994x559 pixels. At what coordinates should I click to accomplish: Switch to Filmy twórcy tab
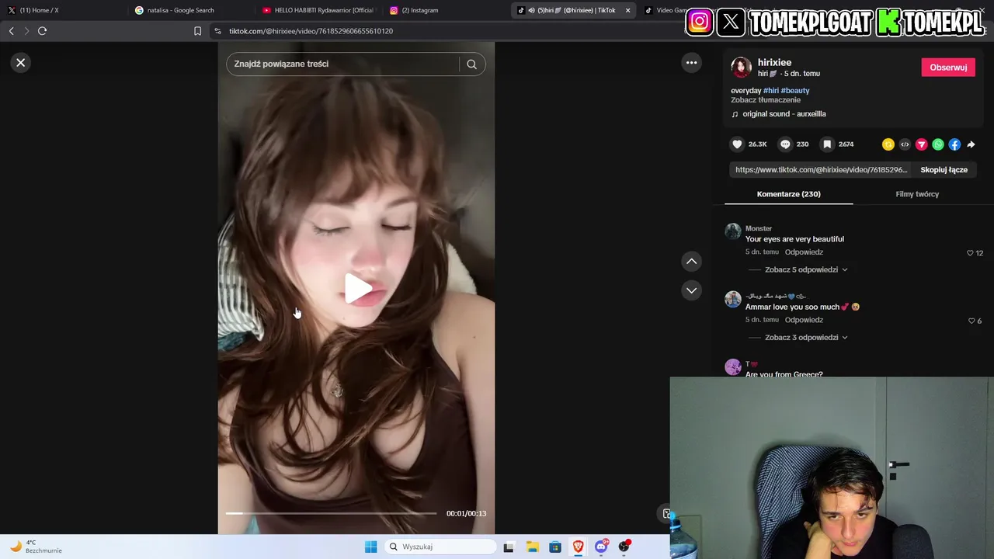[917, 194]
